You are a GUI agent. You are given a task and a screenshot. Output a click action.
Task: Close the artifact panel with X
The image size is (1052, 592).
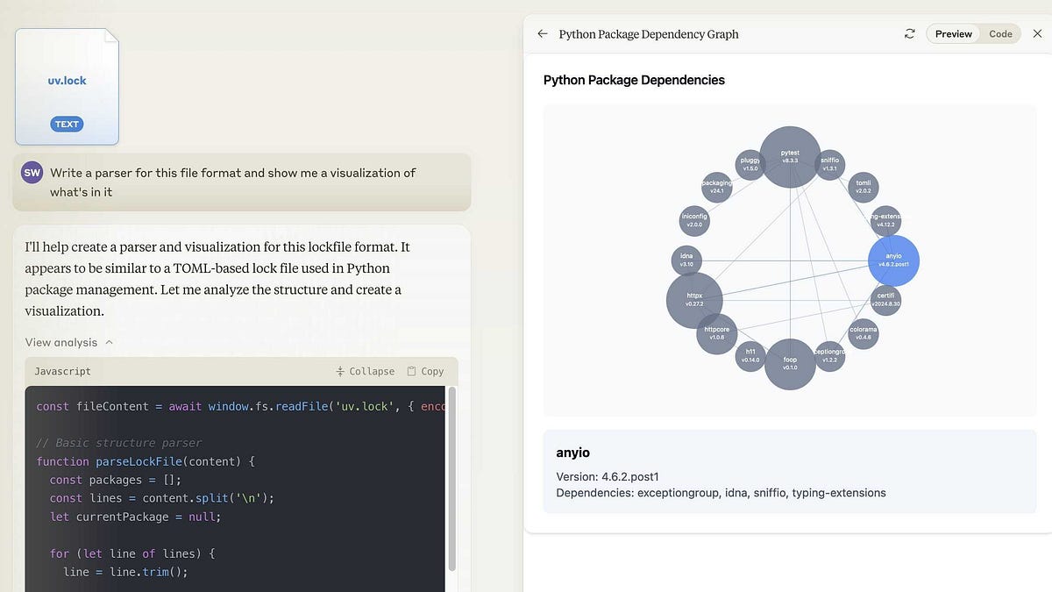(1038, 34)
